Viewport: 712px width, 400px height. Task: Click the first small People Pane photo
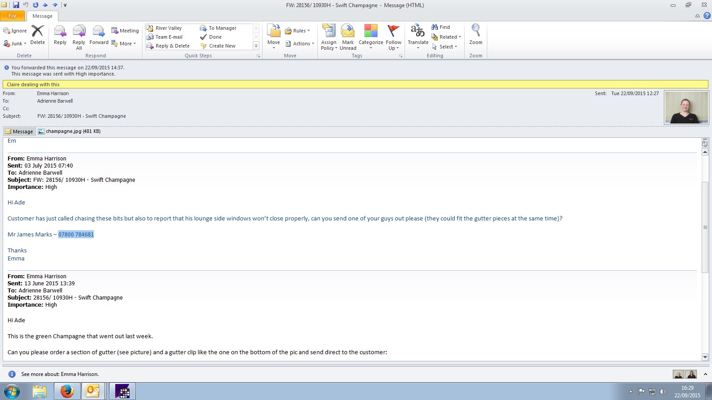(678, 374)
